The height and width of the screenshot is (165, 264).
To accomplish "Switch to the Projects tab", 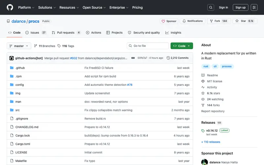I will tap(115, 33).
